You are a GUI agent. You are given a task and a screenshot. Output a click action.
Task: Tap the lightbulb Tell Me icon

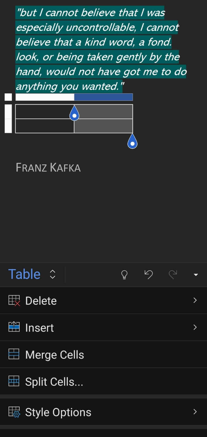pyautogui.click(x=124, y=275)
